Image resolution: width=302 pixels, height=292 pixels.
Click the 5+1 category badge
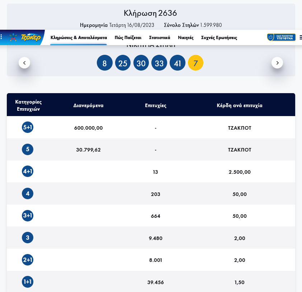(x=28, y=127)
